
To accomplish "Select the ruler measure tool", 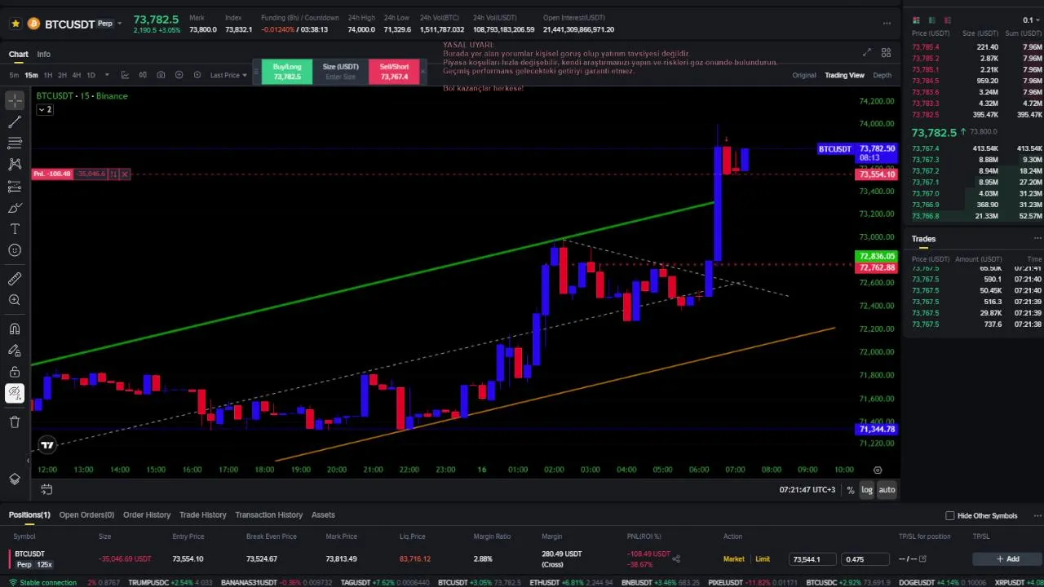I will (x=15, y=279).
